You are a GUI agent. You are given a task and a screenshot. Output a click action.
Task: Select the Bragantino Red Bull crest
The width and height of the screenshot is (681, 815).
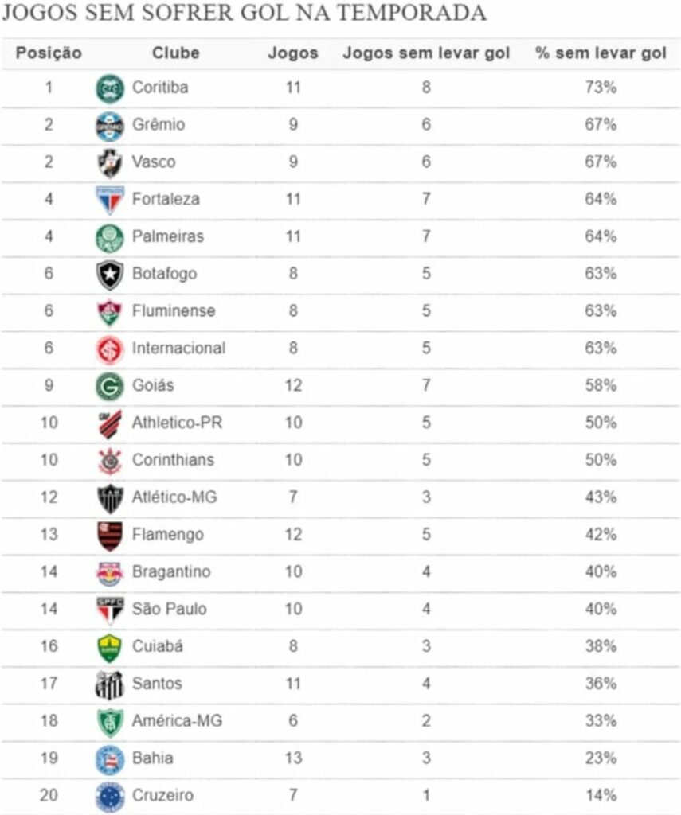coord(110,573)
